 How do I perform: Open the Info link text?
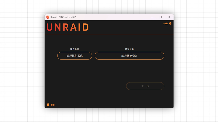point(52,105)
